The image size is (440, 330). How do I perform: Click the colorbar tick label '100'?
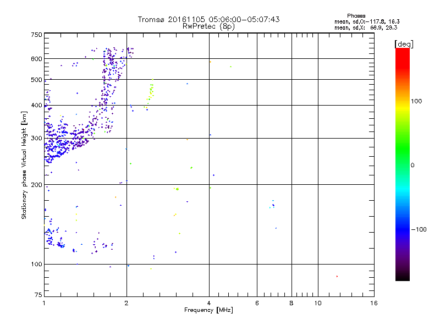coord(416,101)
